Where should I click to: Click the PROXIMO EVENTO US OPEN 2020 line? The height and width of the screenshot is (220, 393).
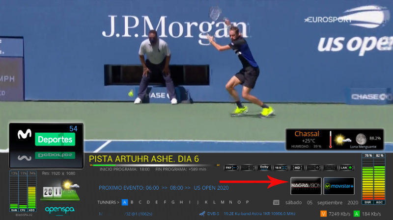pyautogui.click(x=164, y=188)
